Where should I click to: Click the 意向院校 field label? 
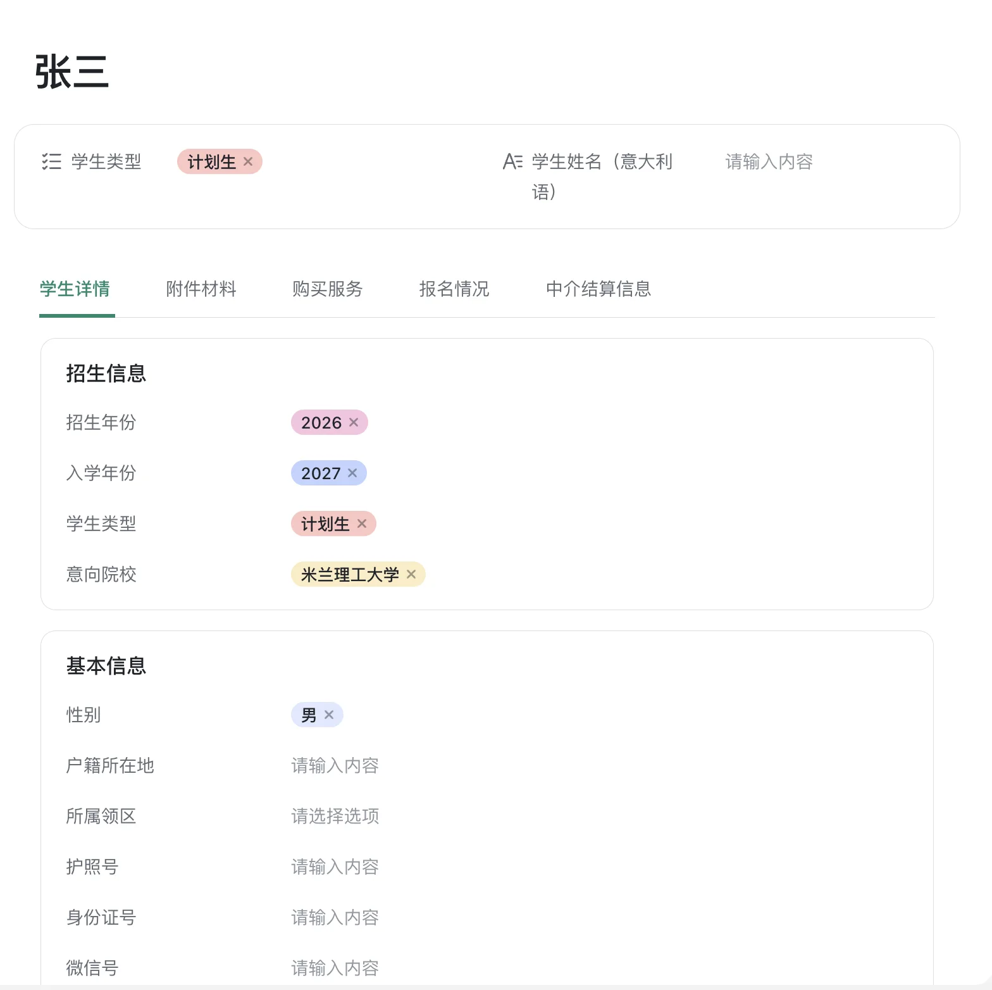pyautogui.click(x=101, y=574)
